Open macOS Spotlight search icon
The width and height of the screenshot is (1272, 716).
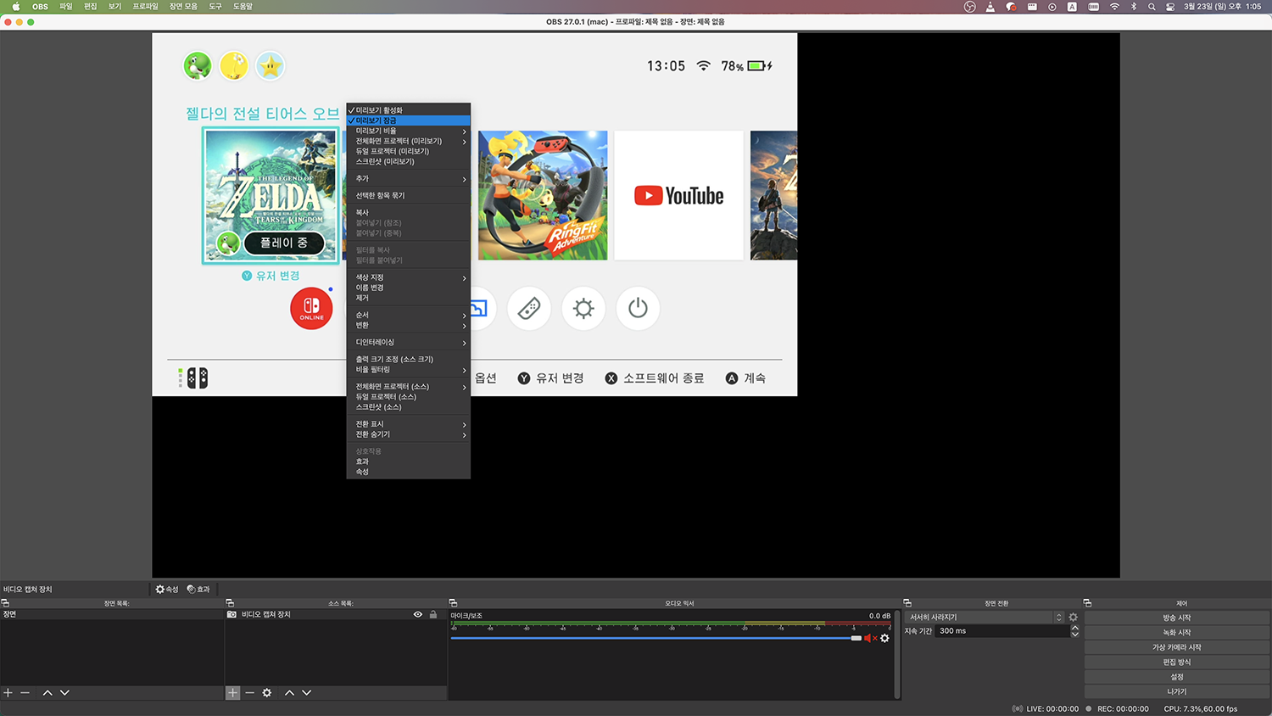1152,6
